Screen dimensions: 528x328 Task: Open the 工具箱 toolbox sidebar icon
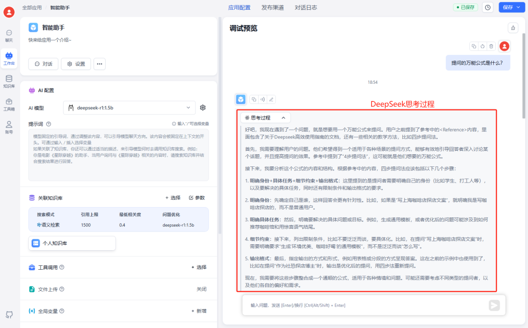click(x=9, y=104)
